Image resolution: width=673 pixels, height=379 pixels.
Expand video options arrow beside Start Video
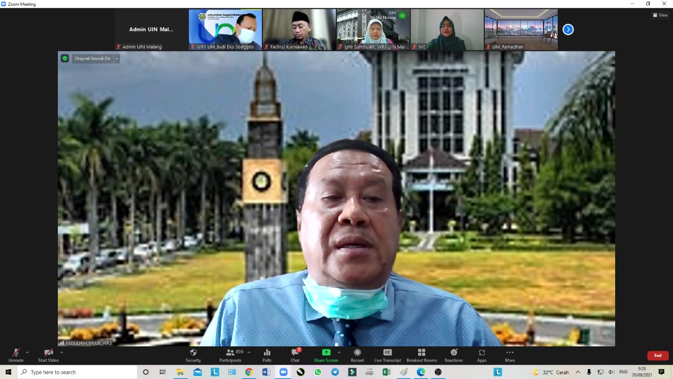62,353
